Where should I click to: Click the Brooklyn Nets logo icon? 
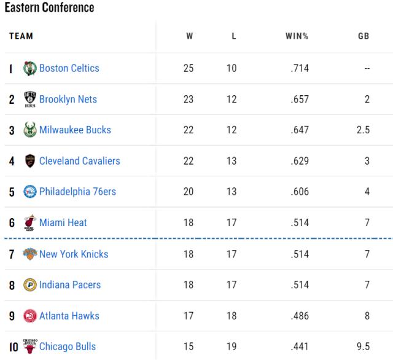30,100
